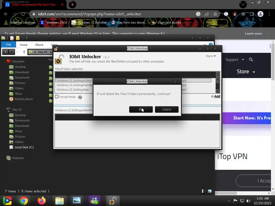Open Chrome extensions puzzle icon

243,14
